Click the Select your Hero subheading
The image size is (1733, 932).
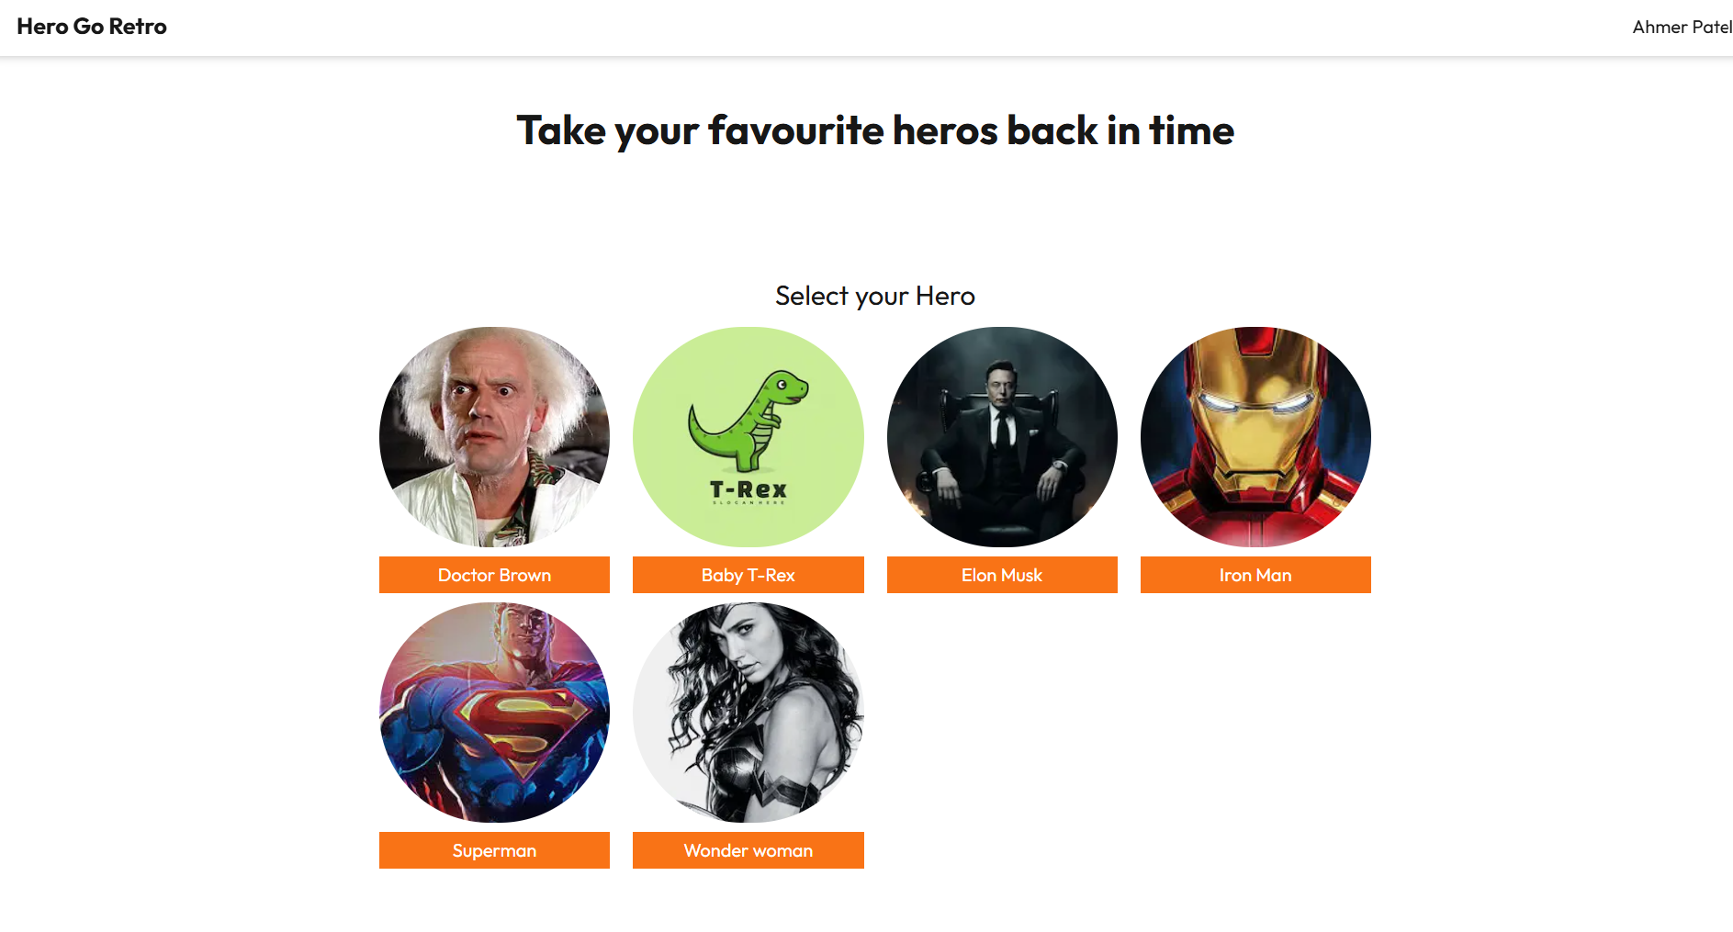tap(875, 296)
